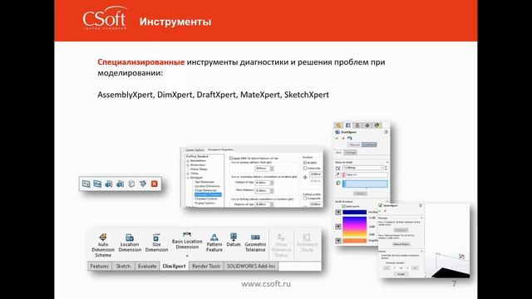532x299 pixels.
Task: Toggle the Composite checkbox under Surface profile
Action: pos(305,199)
